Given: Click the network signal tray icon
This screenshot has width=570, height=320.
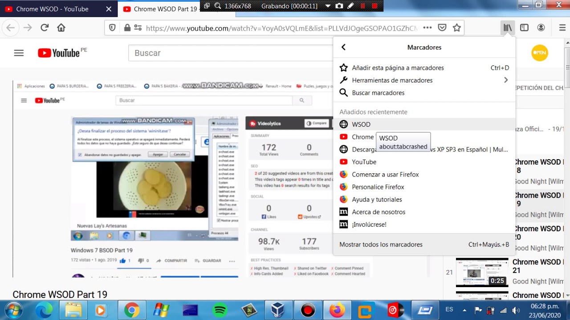Looking at the screenshot, I should (503, 310).
